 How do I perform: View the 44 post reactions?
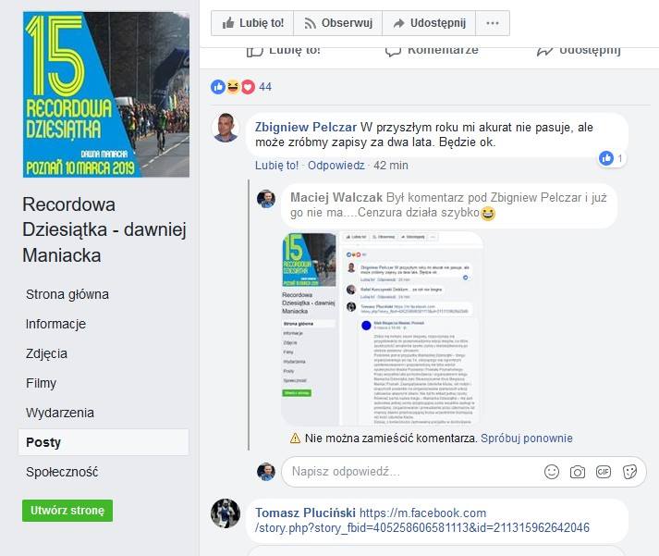coord(241,87)
